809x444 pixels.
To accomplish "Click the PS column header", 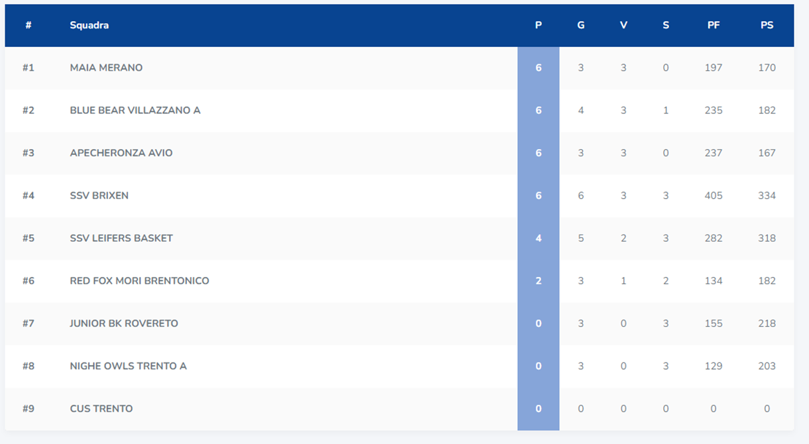I will [767, 25].
